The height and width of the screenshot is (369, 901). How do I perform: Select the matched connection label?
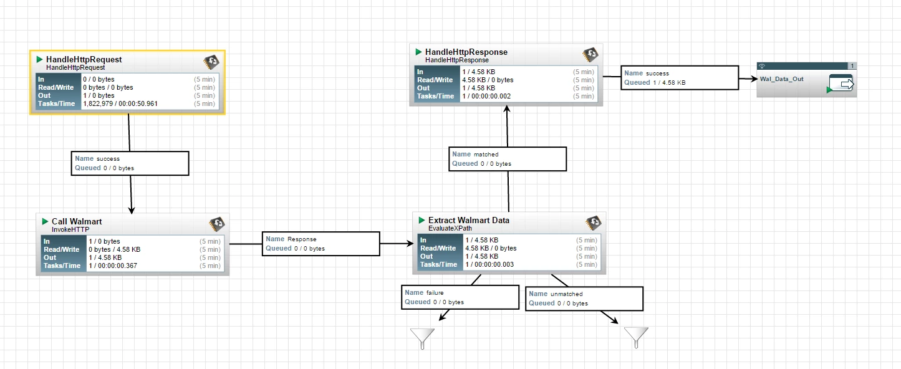508,159
